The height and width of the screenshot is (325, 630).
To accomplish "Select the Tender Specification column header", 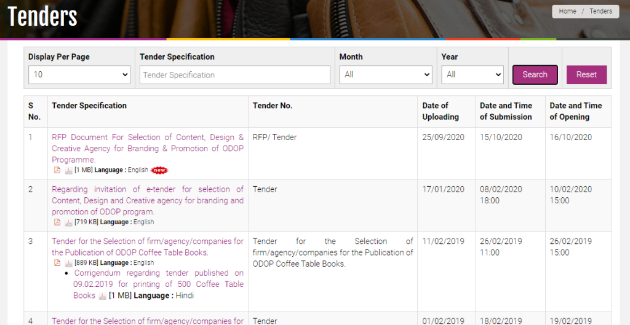I will pos(89,106).
